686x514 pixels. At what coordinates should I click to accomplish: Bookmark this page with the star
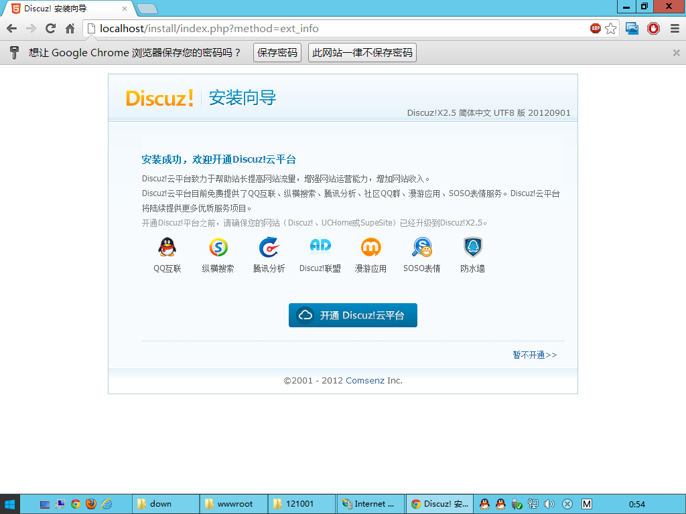coord(610,29)
